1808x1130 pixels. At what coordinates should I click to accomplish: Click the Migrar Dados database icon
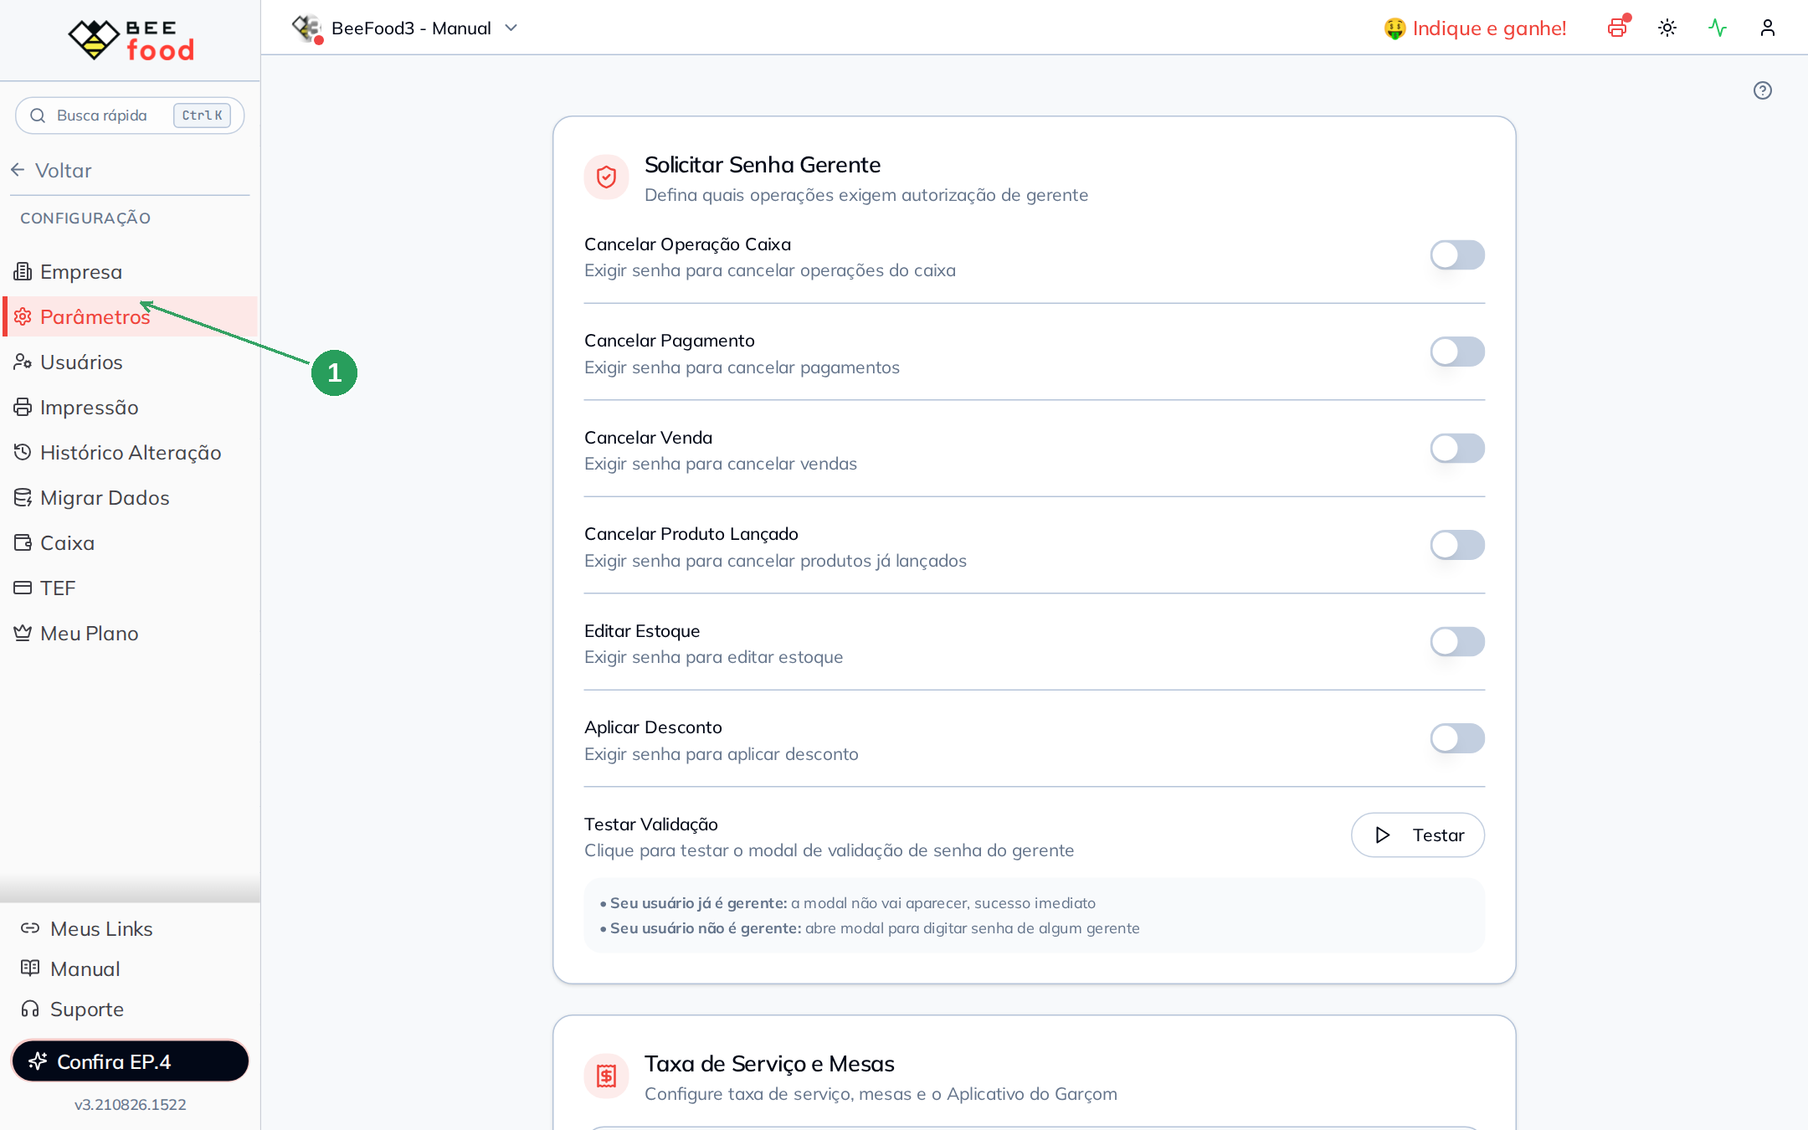click(x=23, y=497)
